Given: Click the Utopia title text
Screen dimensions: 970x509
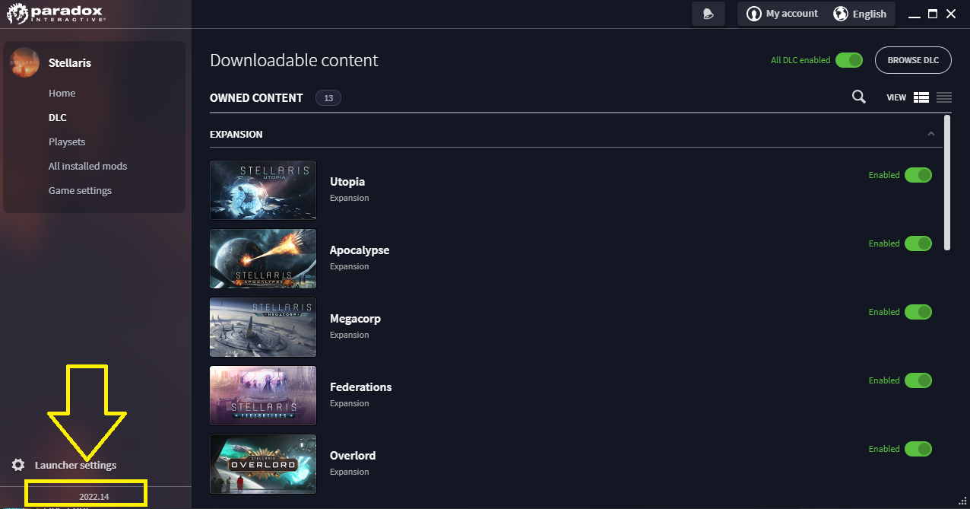Looking at the screenshot, I should coord(347,181).
